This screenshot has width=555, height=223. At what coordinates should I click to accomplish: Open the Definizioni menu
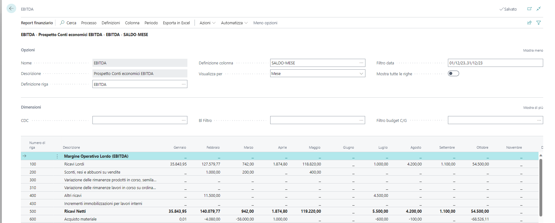click(x=111, y=23)
